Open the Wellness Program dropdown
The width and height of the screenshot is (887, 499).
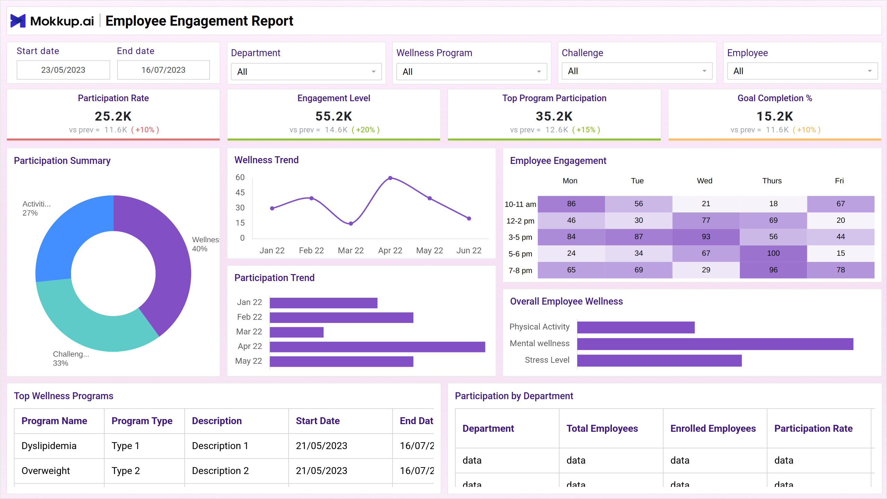pyautogui.click(x=472, y=72)
